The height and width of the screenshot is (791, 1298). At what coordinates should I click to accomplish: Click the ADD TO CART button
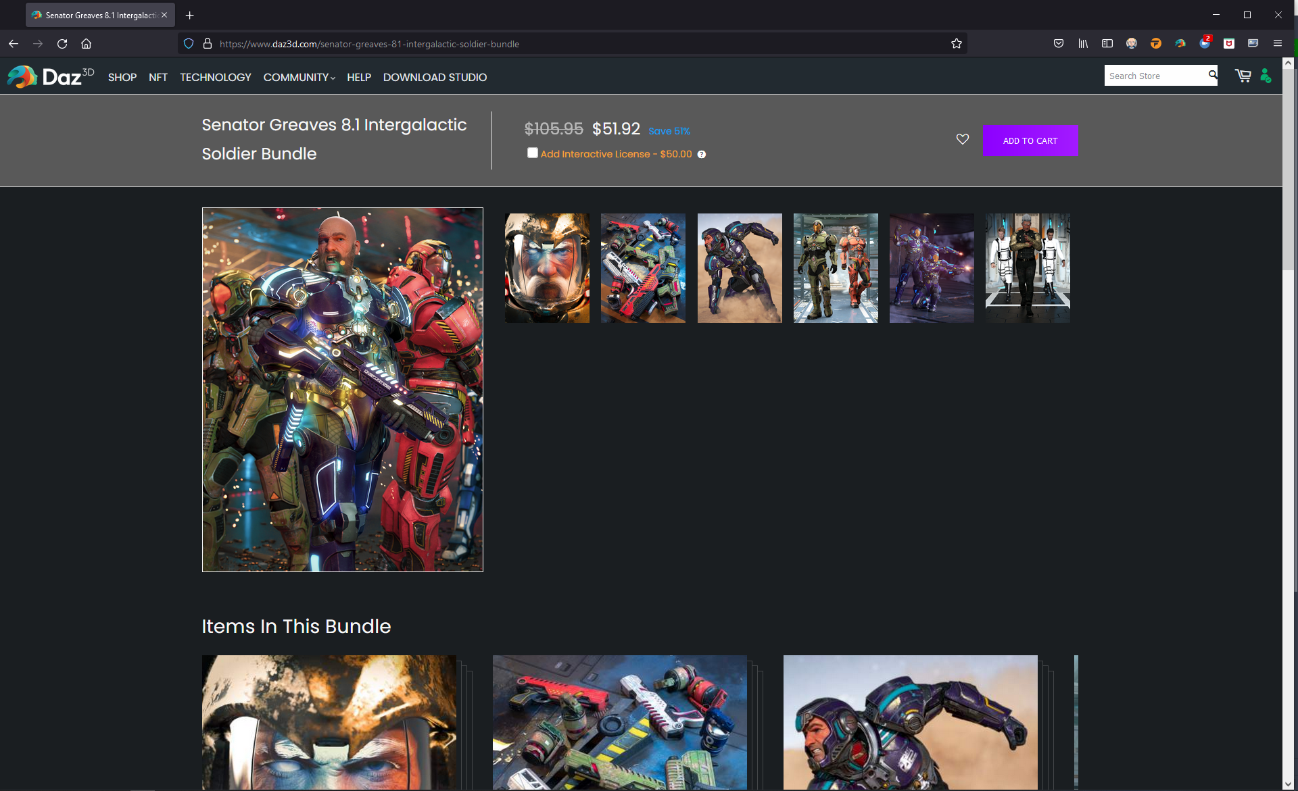(1030, 141)
